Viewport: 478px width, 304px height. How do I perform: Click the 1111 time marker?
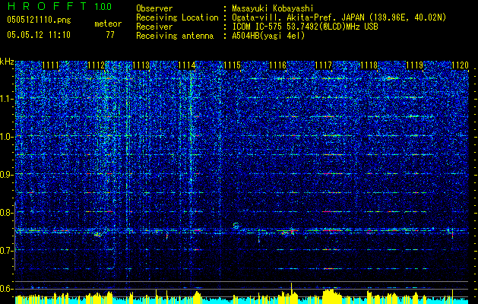point(50,65)
